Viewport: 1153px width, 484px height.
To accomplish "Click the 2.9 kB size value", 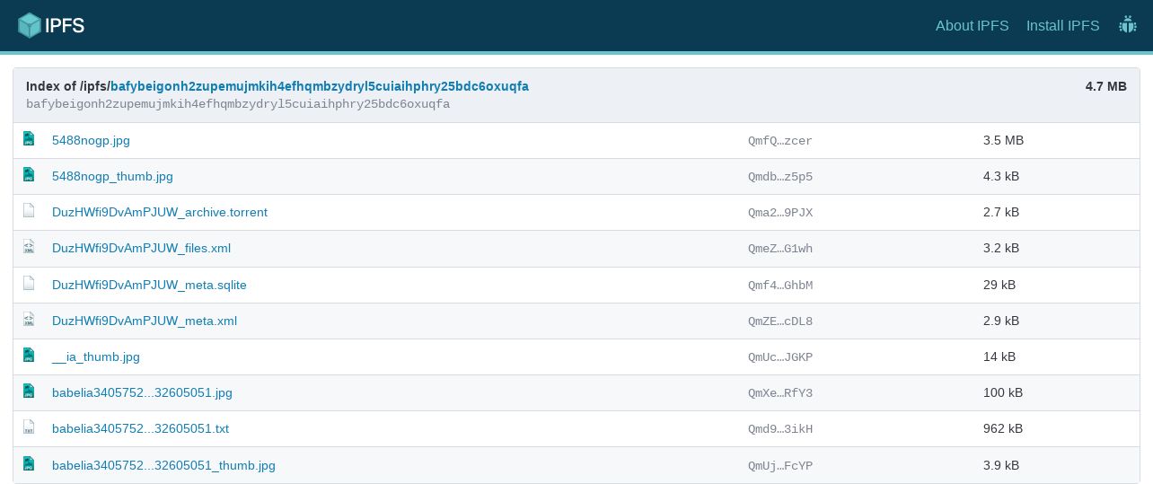I will [1001, 321].
